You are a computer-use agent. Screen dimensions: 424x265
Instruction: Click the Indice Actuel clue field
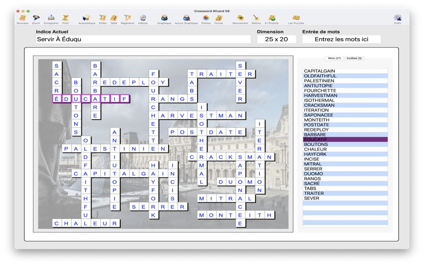(143, 39)
